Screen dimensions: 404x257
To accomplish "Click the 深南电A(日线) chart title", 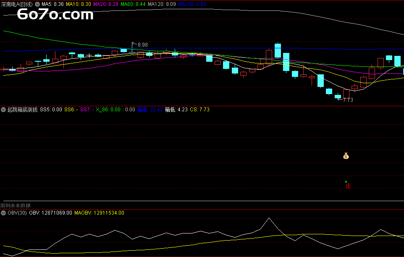I will click(17, 4).
